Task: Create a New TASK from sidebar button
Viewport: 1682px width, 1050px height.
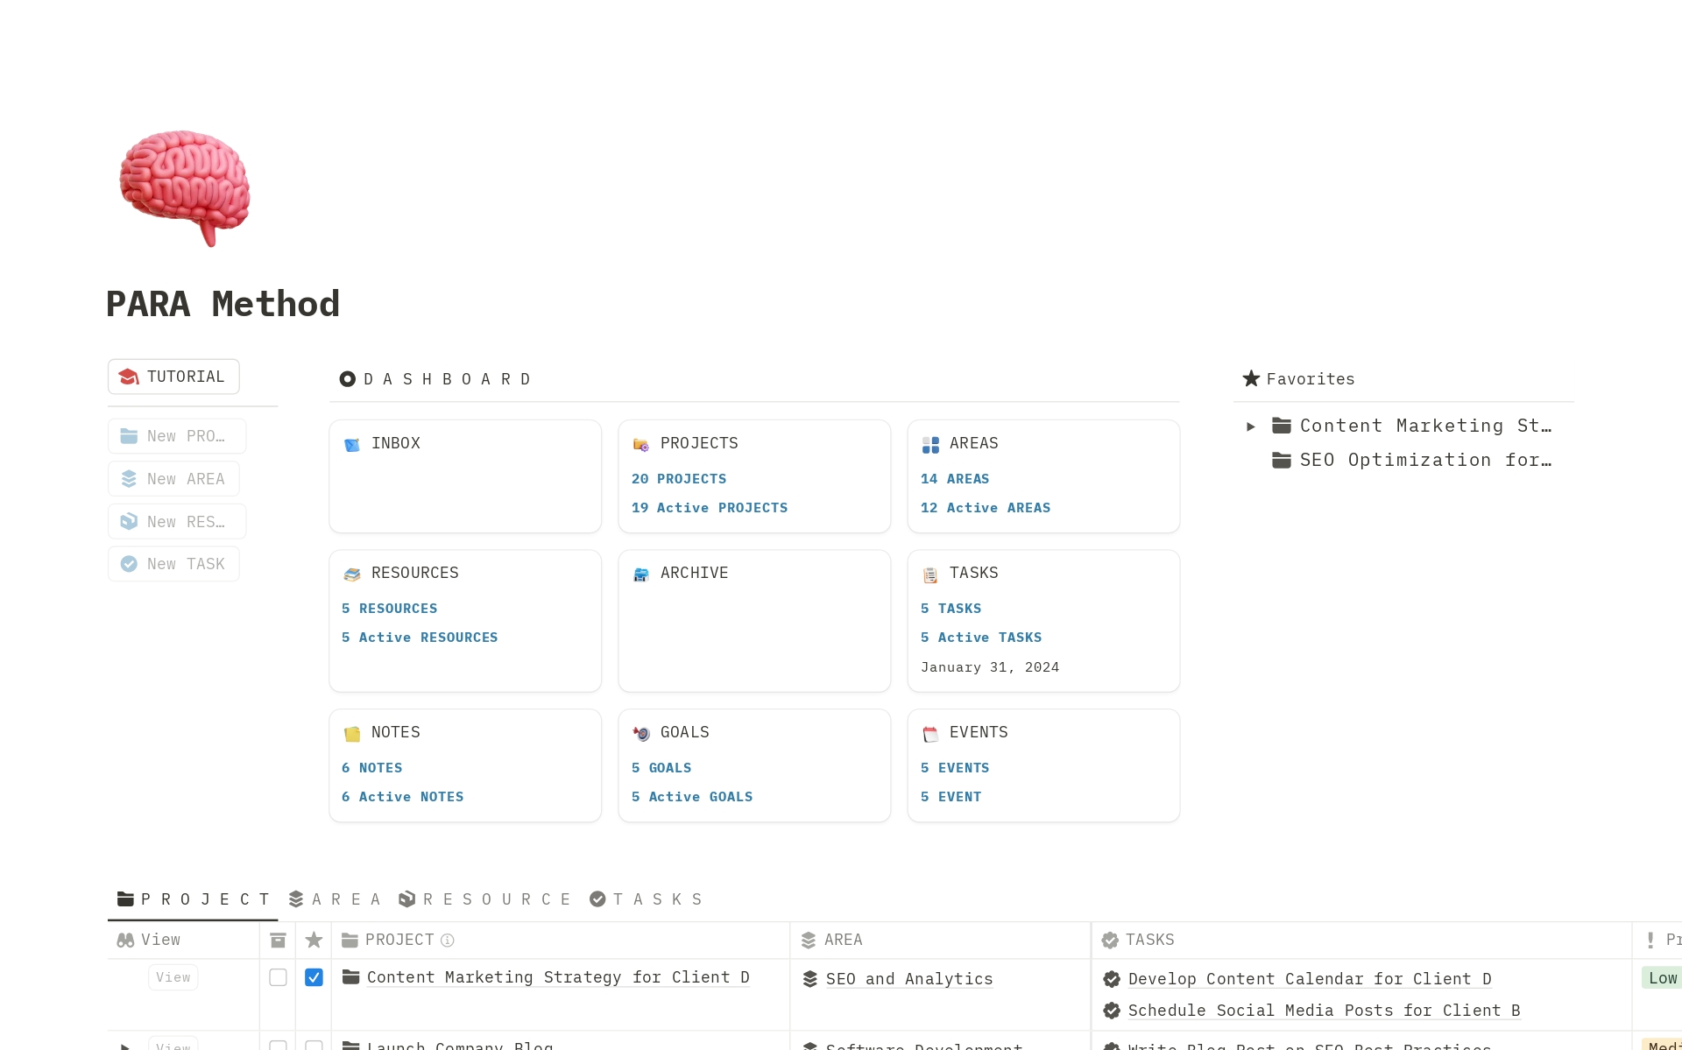Action: point(173,564)
